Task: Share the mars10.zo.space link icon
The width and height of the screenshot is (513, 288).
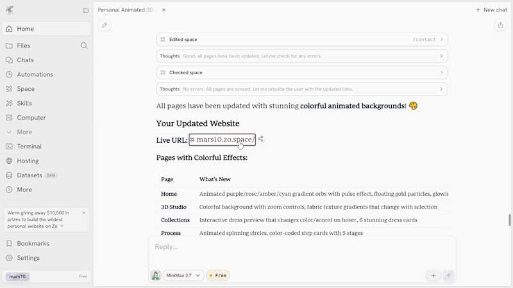Action: [x=261, y=139]
